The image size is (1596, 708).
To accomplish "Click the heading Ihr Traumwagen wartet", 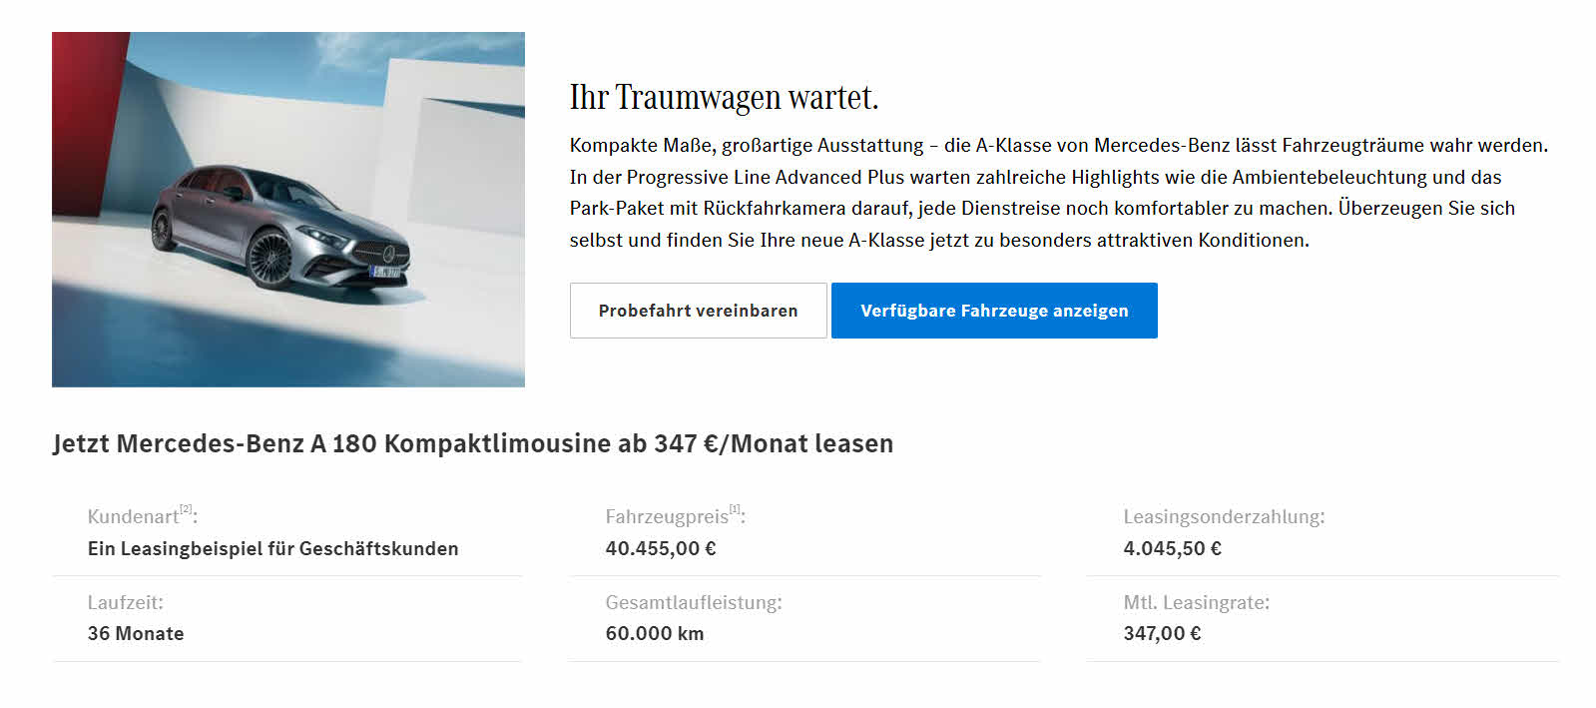I will (724, 97).
